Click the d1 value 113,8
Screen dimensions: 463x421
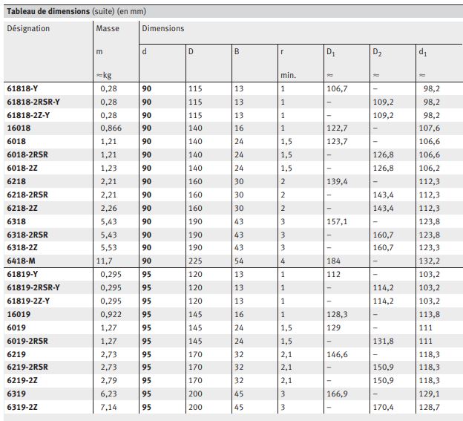[x=430, y=314]
